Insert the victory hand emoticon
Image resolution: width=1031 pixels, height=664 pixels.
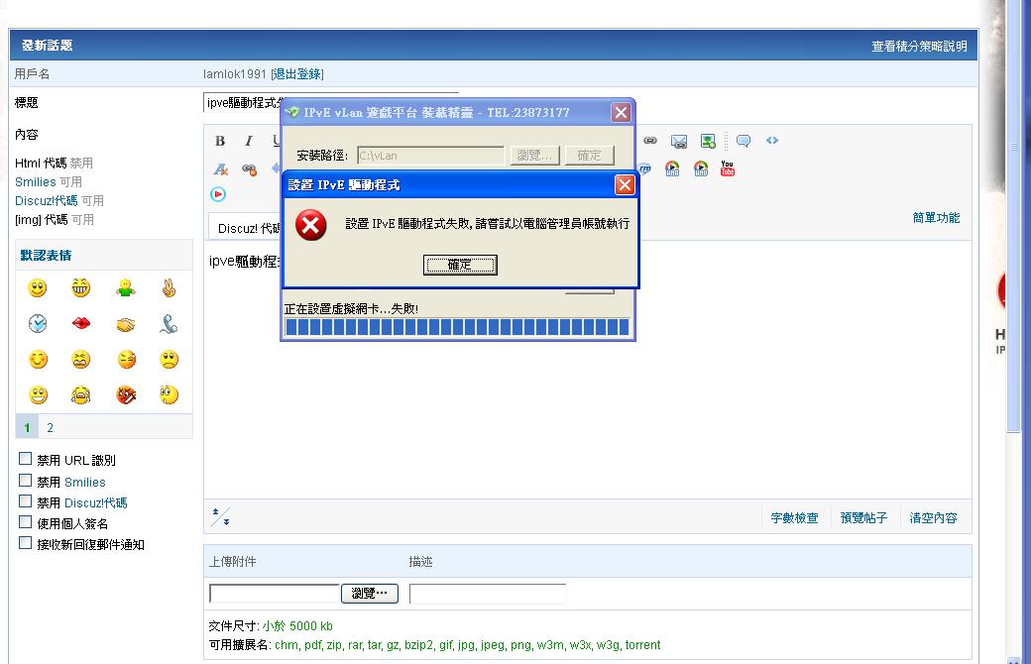(x=169, y=288)
